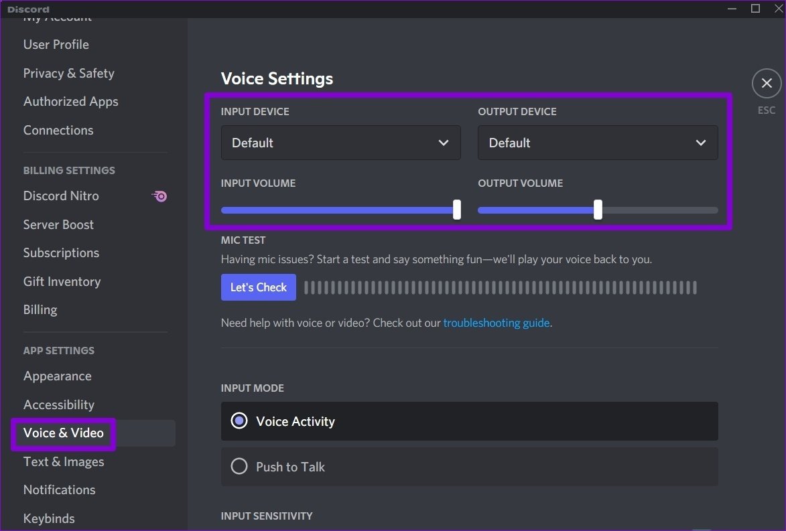Click the Output Device chevron arrow

[701, 143]
